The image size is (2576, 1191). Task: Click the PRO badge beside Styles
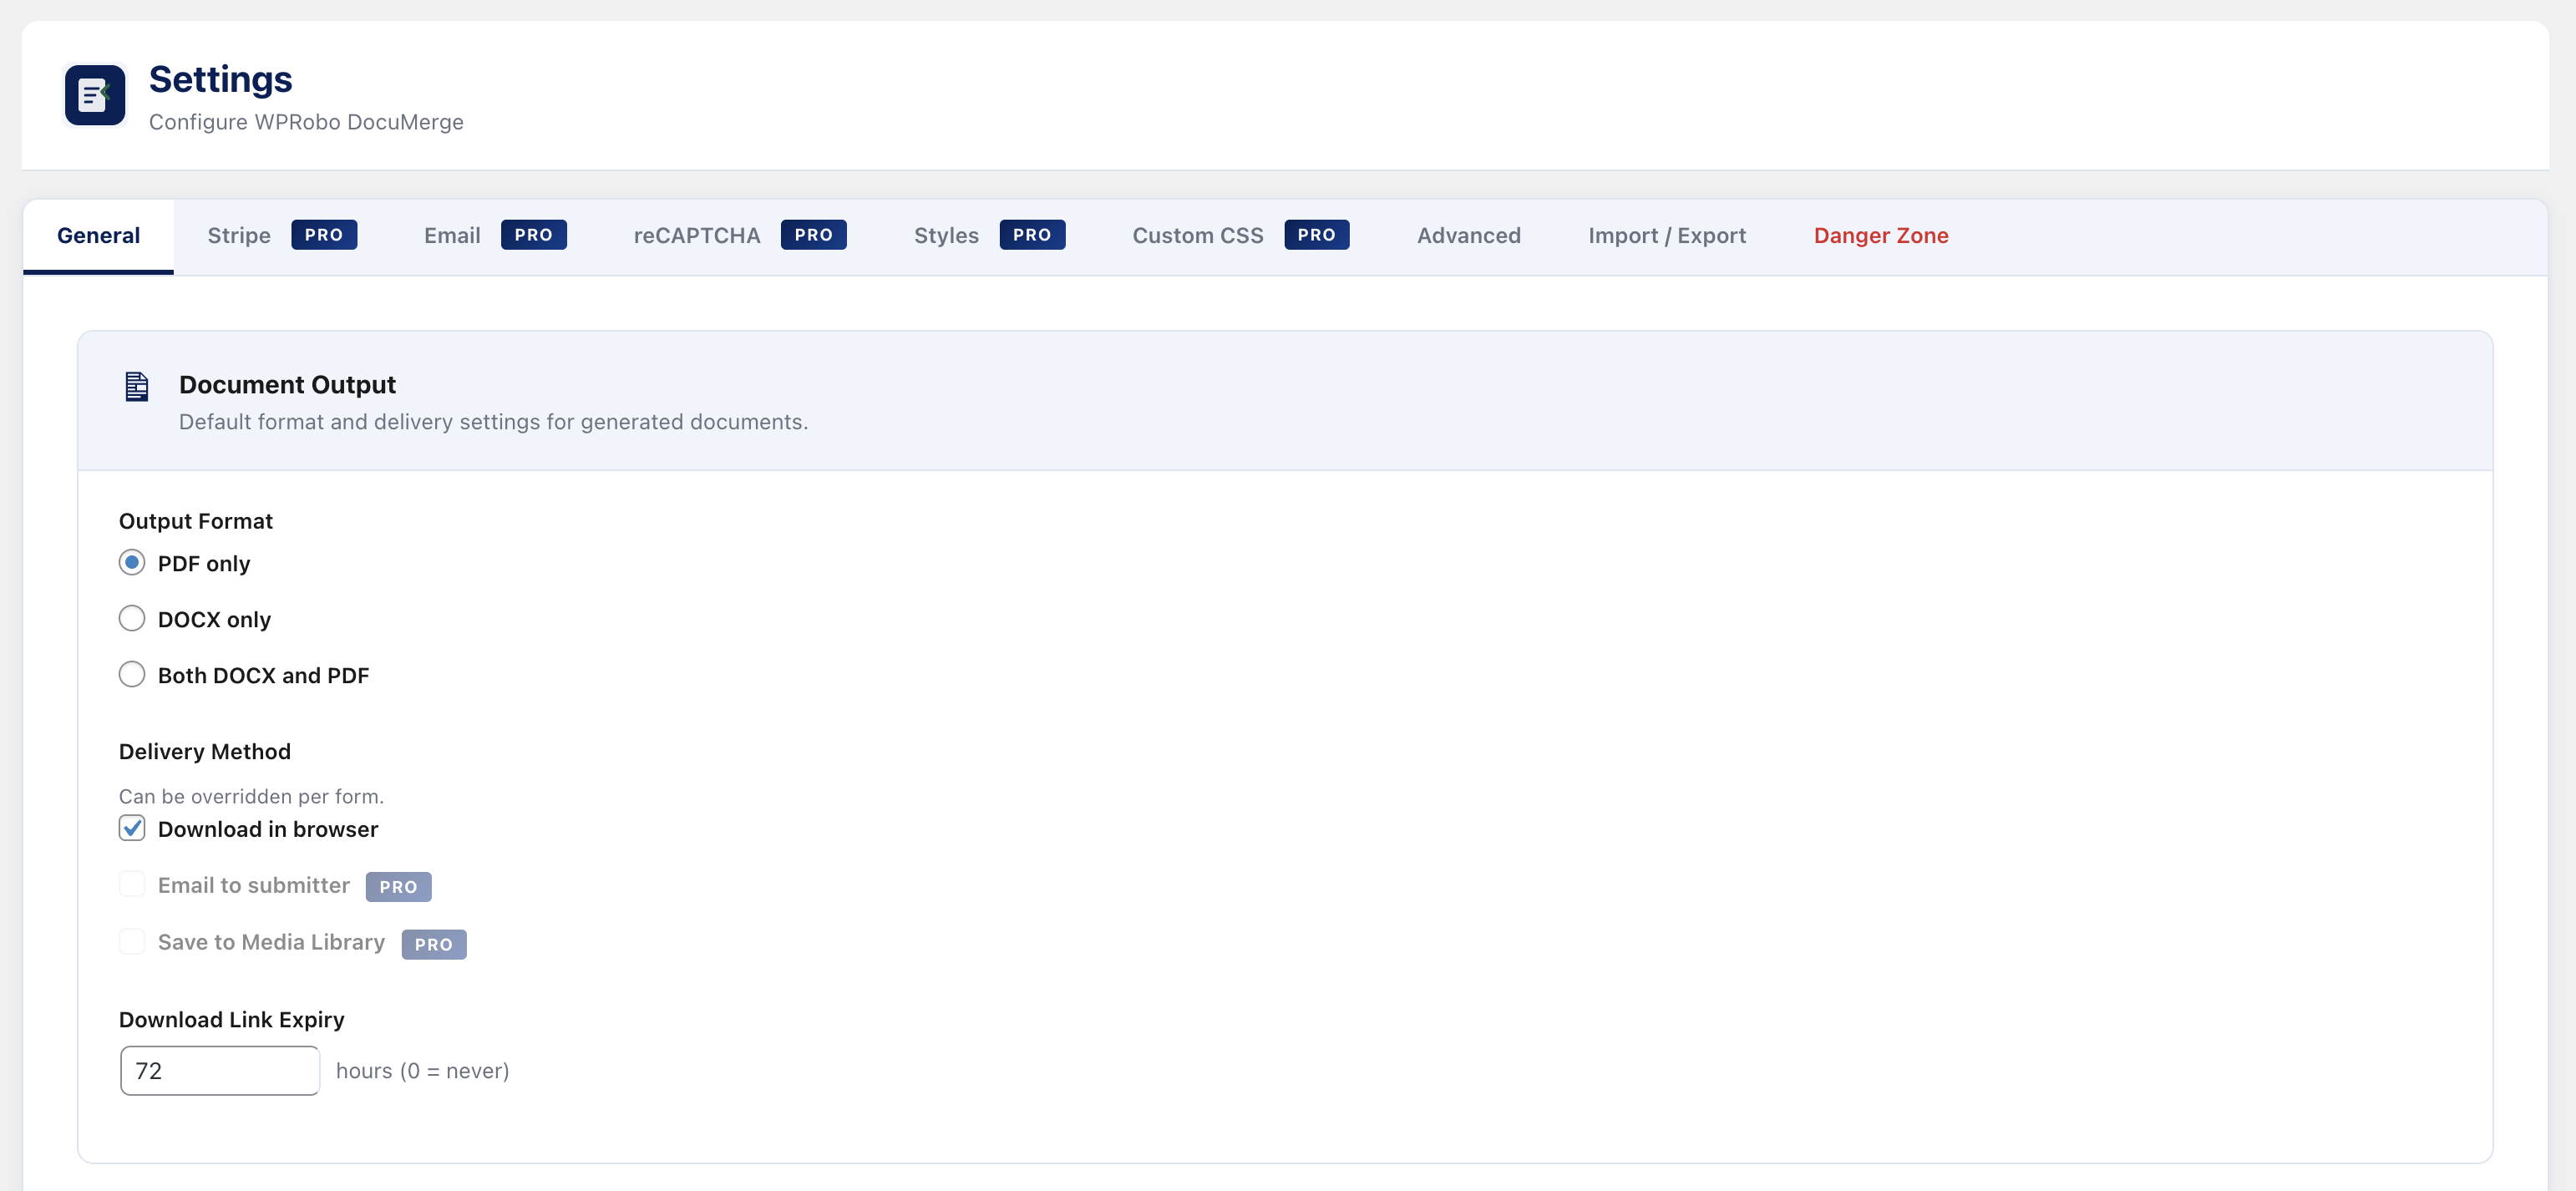[1031, 235]
